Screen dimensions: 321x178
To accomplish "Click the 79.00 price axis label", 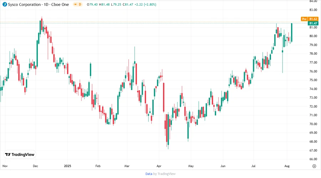I will (313, 45).
